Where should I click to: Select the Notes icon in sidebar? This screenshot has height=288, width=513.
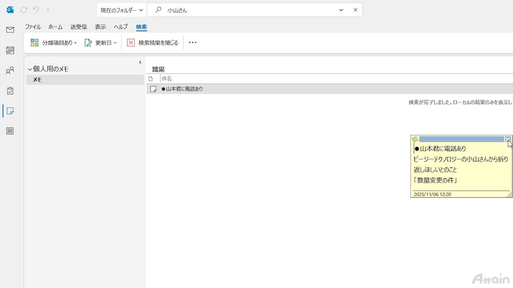(x=10, y=111)
